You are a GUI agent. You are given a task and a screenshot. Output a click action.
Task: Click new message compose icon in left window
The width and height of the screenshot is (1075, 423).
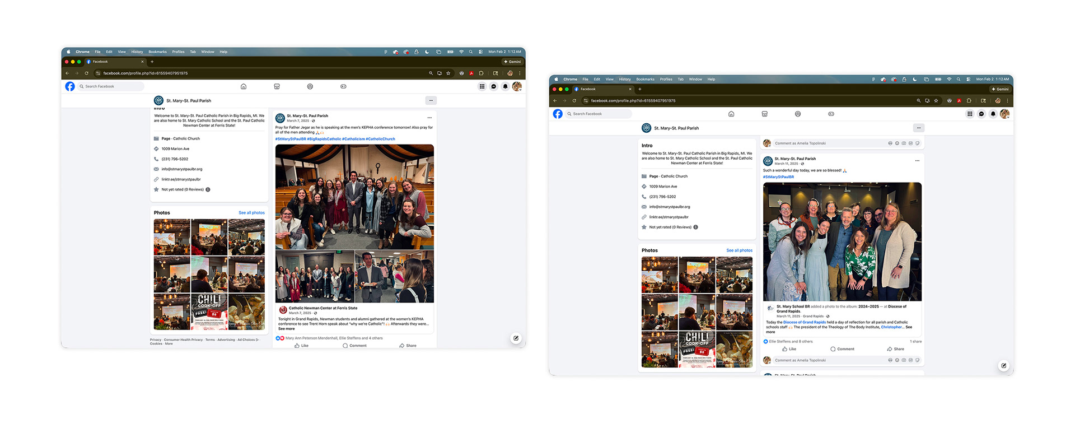516,338
